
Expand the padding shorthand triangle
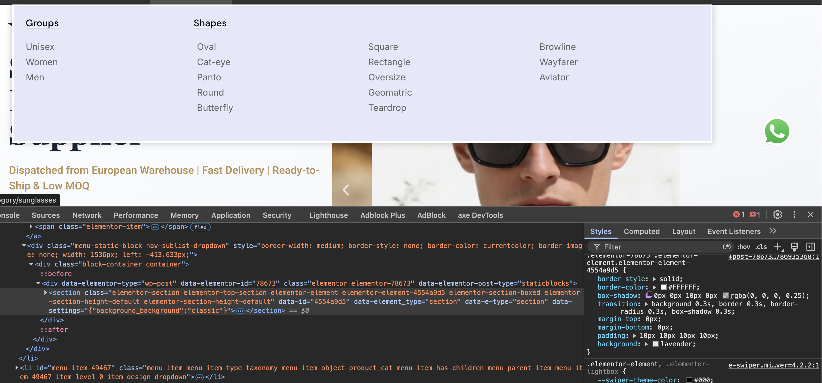[x=634, y=335]
